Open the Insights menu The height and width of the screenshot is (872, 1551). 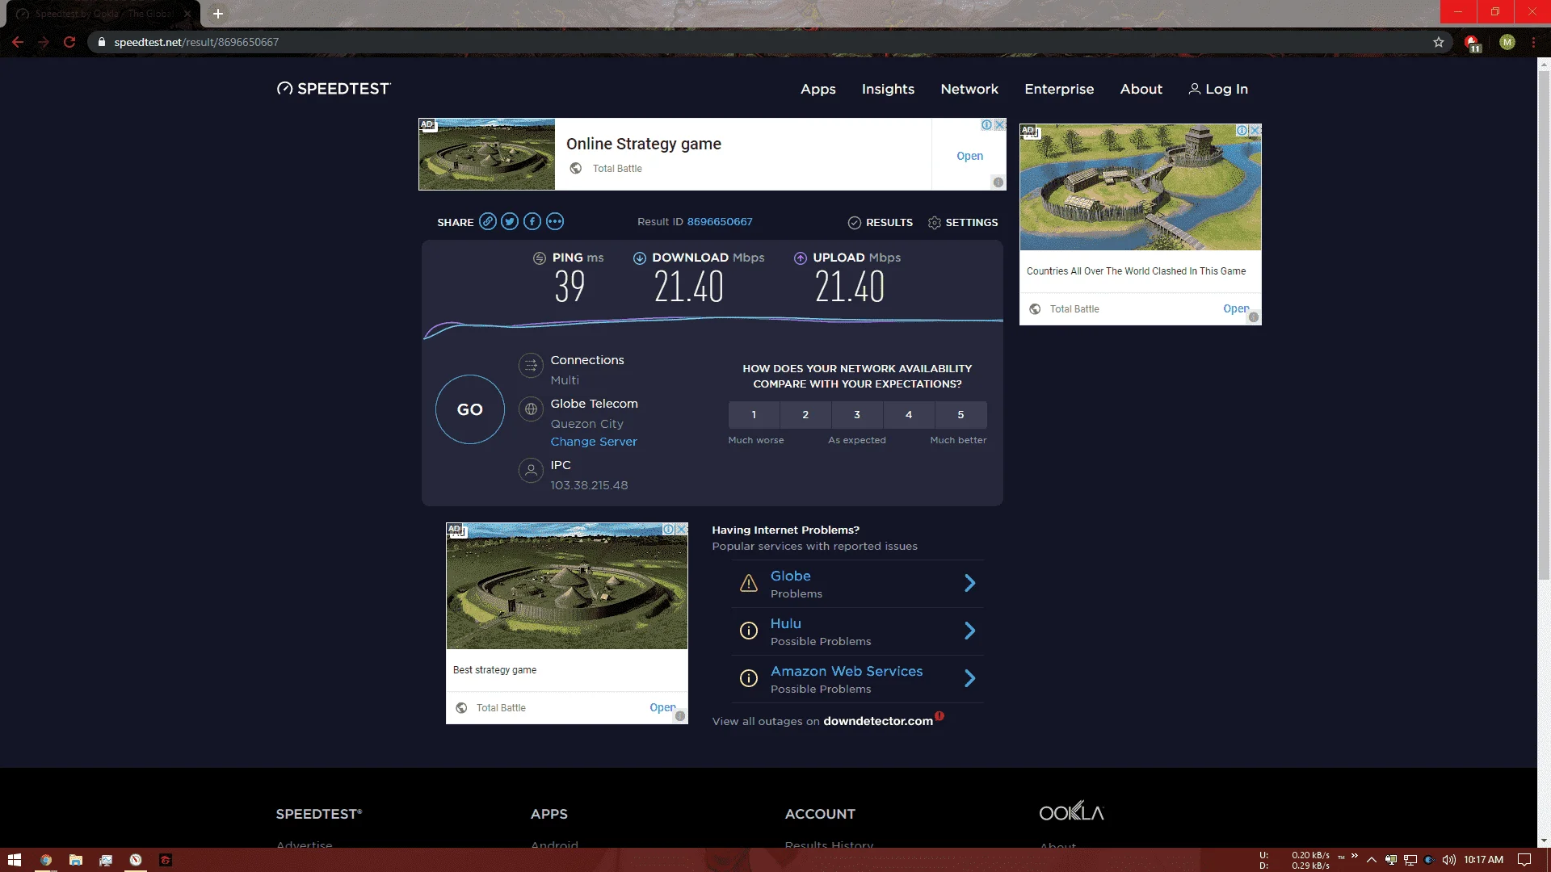[x=888, y=89]
